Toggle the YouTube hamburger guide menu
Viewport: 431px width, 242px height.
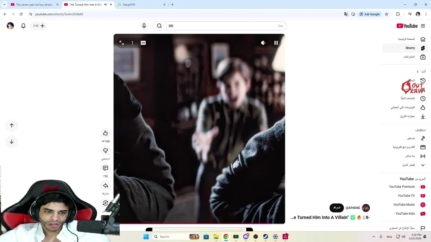[423, 26]
